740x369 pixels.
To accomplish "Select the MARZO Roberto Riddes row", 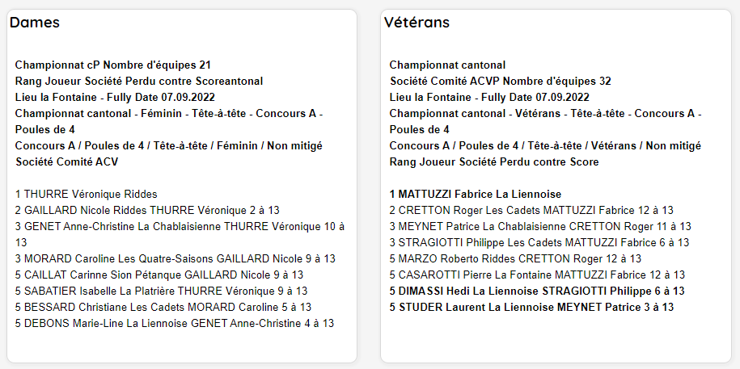I will pos(515,258).
